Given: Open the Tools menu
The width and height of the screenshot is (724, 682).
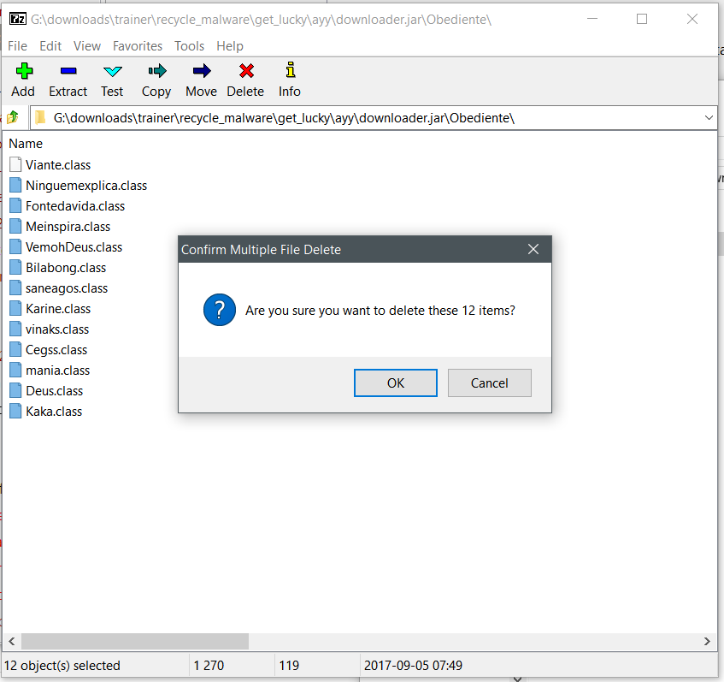Looking at the screenshot, I should coord(189,46).
